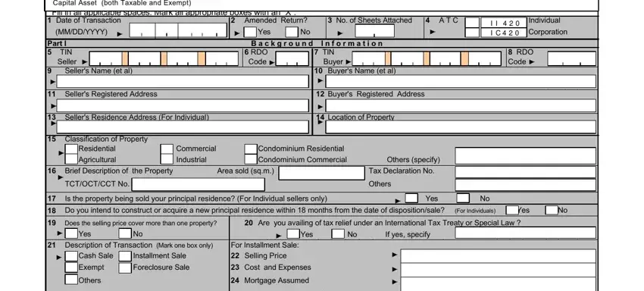This screenshot has height=291, width=644.
Task: Click the TCT/OCT/CCT No. field
Action: [x=199, y=184]
